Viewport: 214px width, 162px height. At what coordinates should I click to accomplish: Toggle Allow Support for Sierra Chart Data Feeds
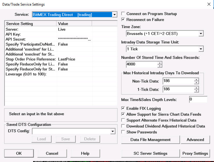123,114
